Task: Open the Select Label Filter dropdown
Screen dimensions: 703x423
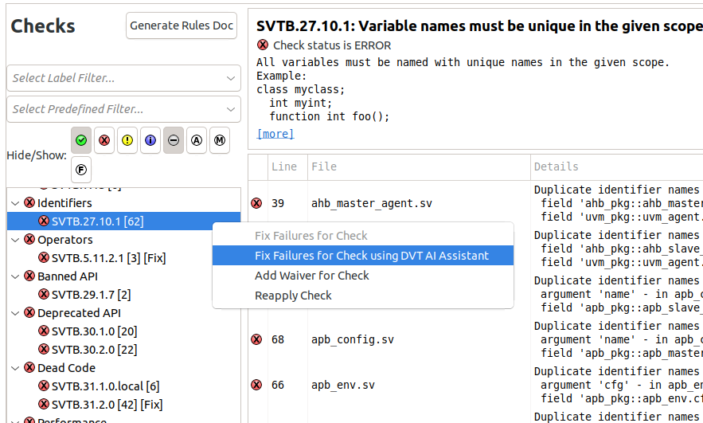Action: pos(124,78)
